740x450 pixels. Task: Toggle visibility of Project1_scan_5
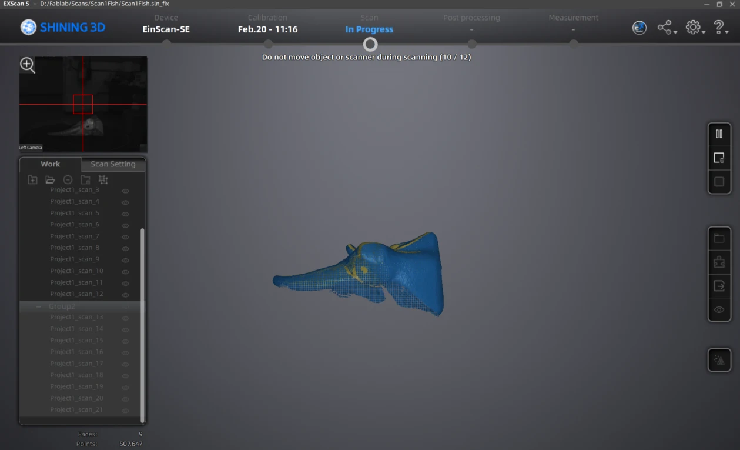[x=125, y=214]
